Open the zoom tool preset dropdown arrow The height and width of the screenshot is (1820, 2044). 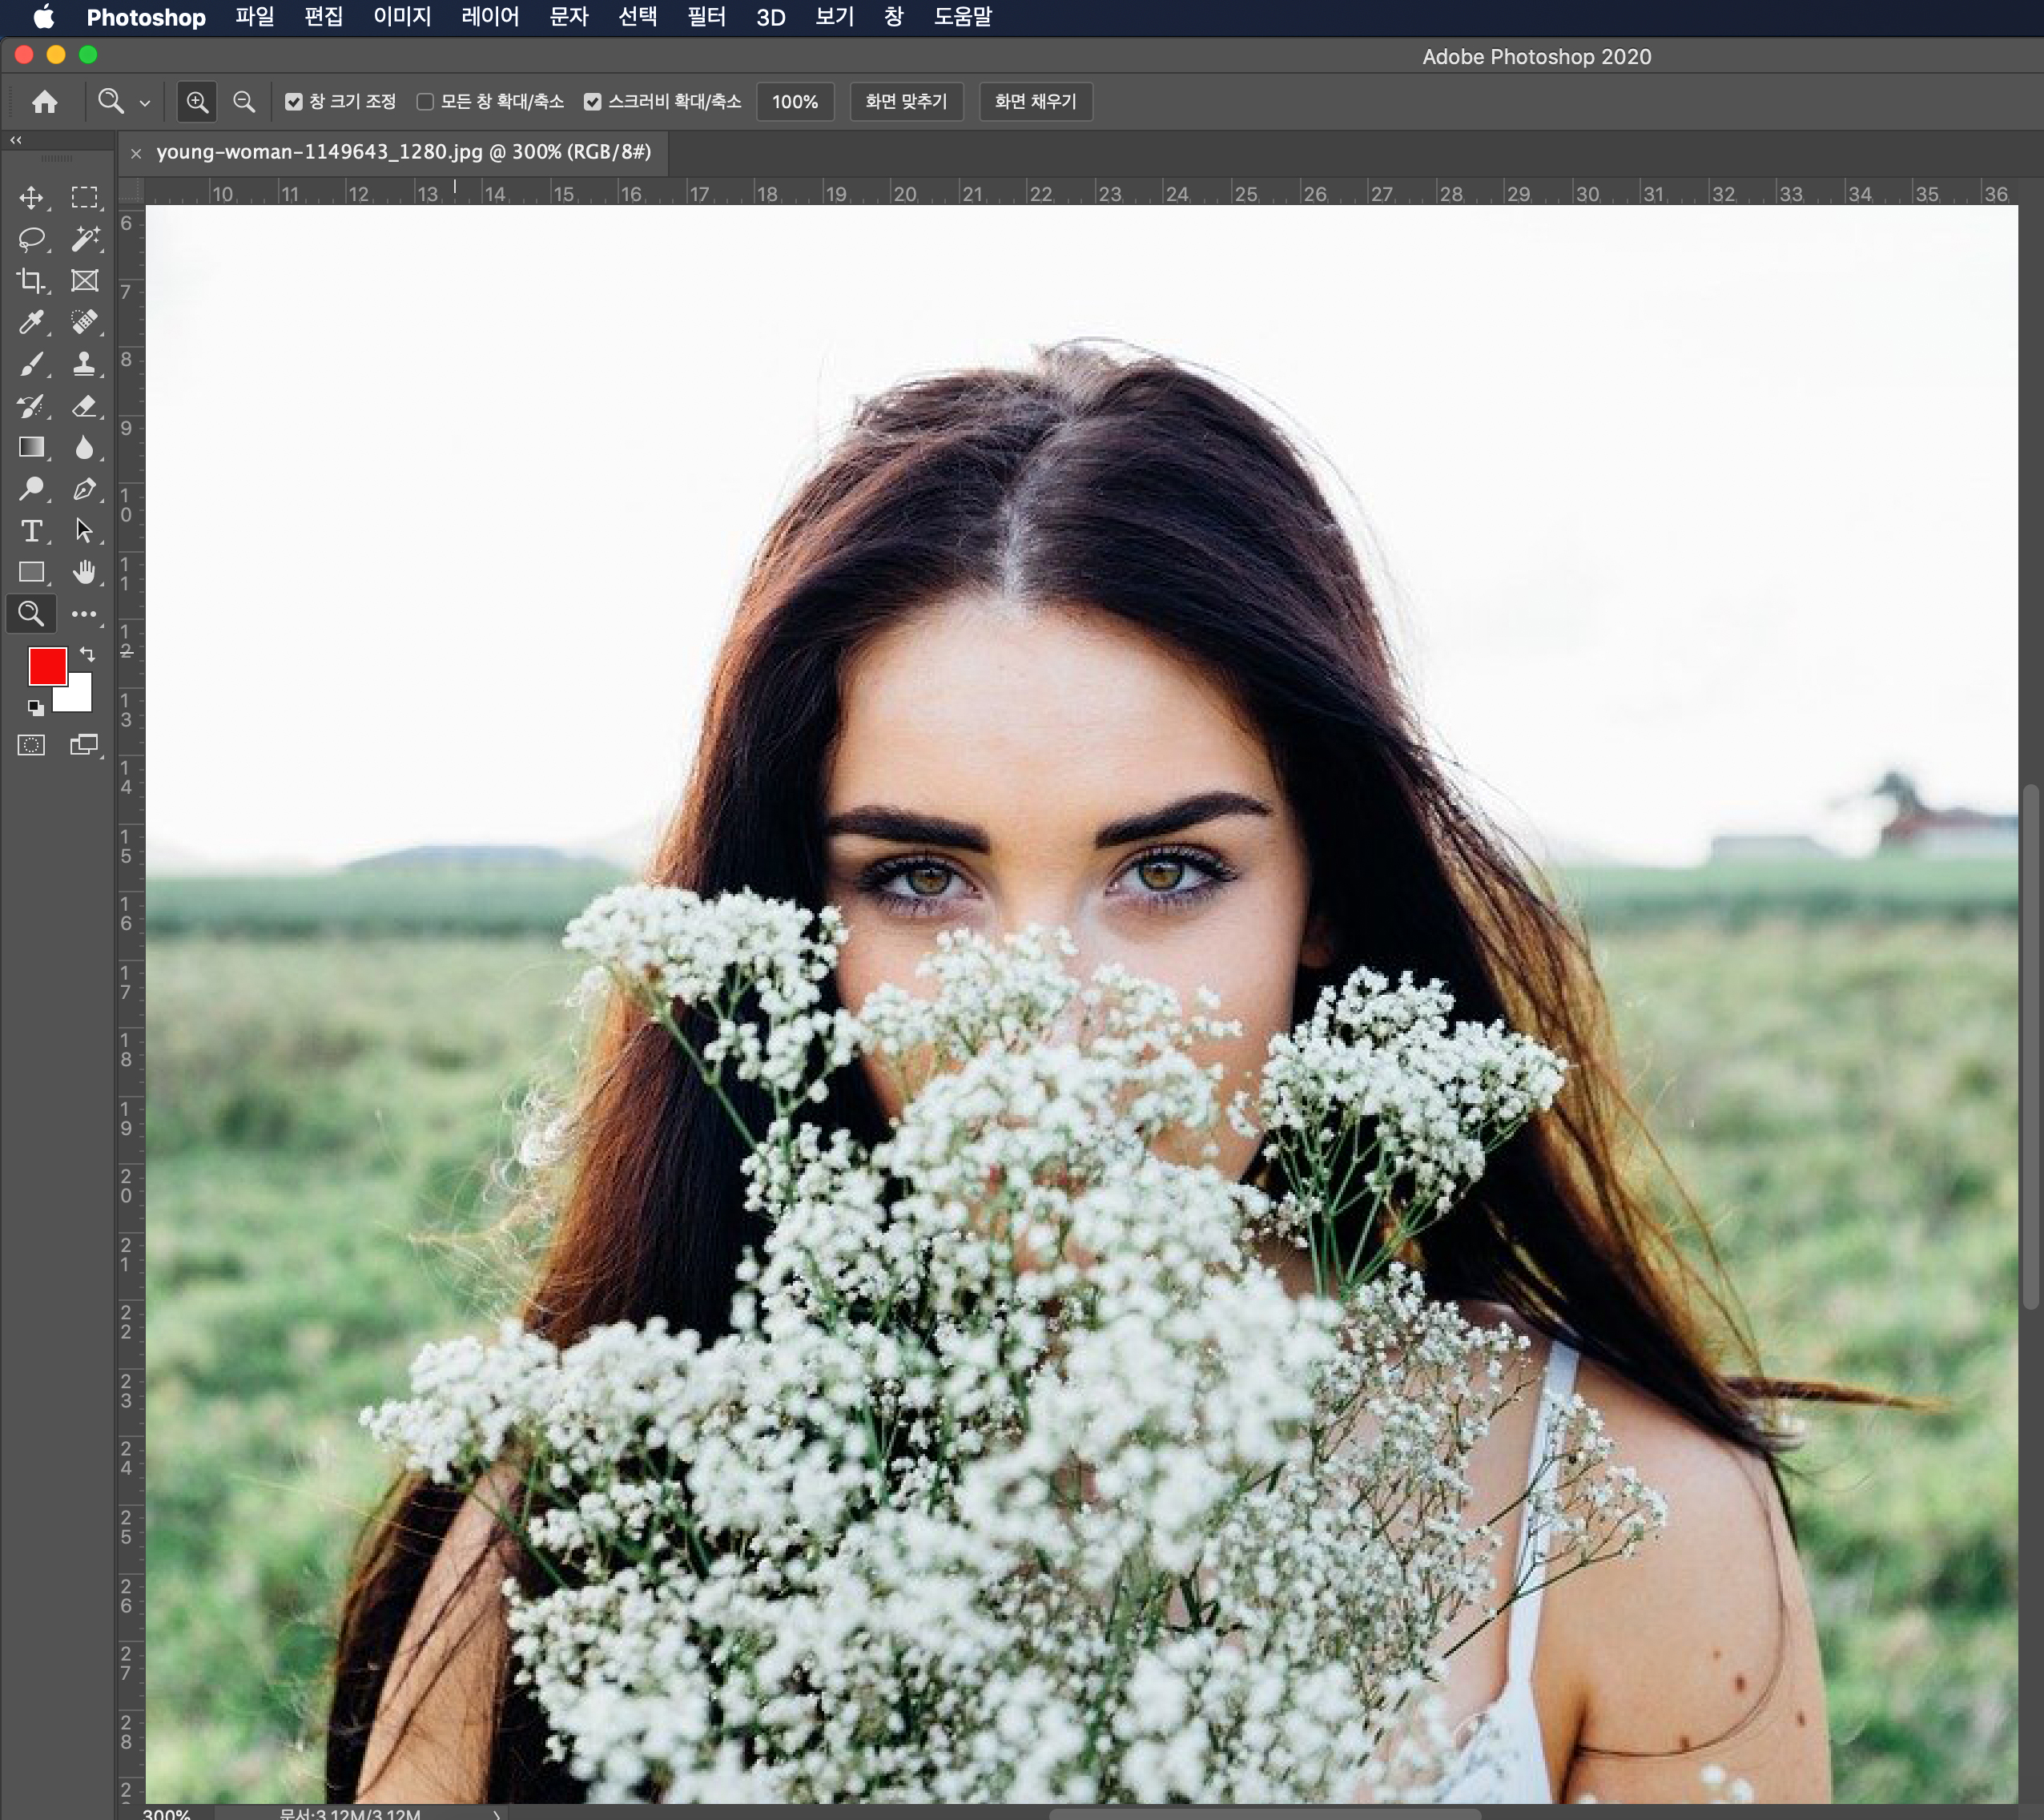tap(144, 102)
